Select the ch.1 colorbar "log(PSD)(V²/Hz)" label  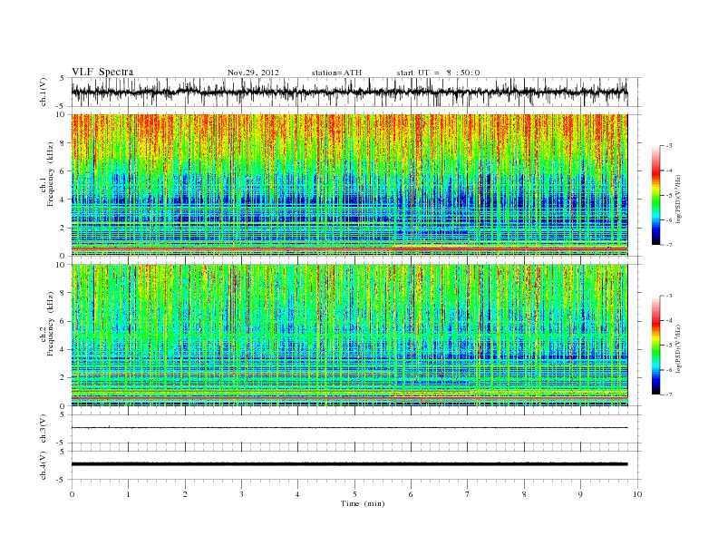[678, 198]
